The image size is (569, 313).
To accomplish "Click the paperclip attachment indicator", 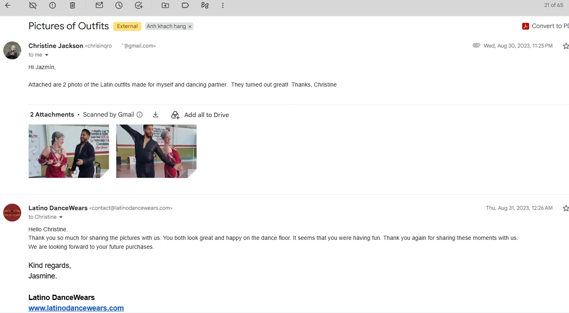I will 476,46.
